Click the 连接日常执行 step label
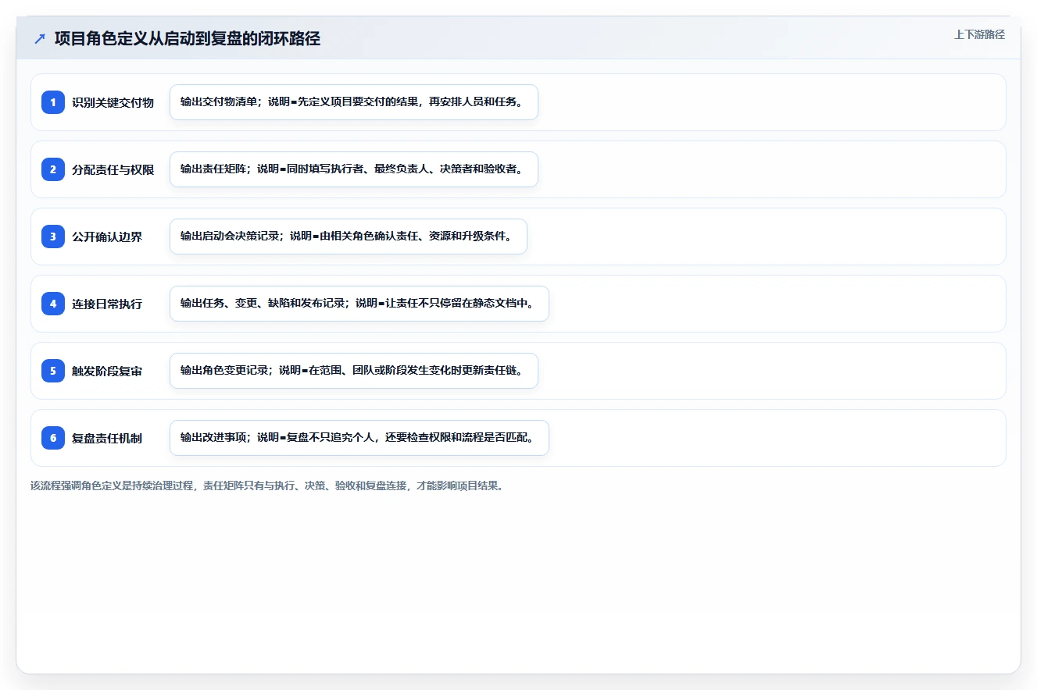The width and height of the screenshot is (1037, 690). click(x=107, y=304)
